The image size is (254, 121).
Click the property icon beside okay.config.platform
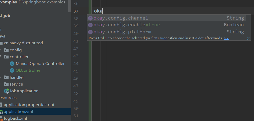pos(90,32)
